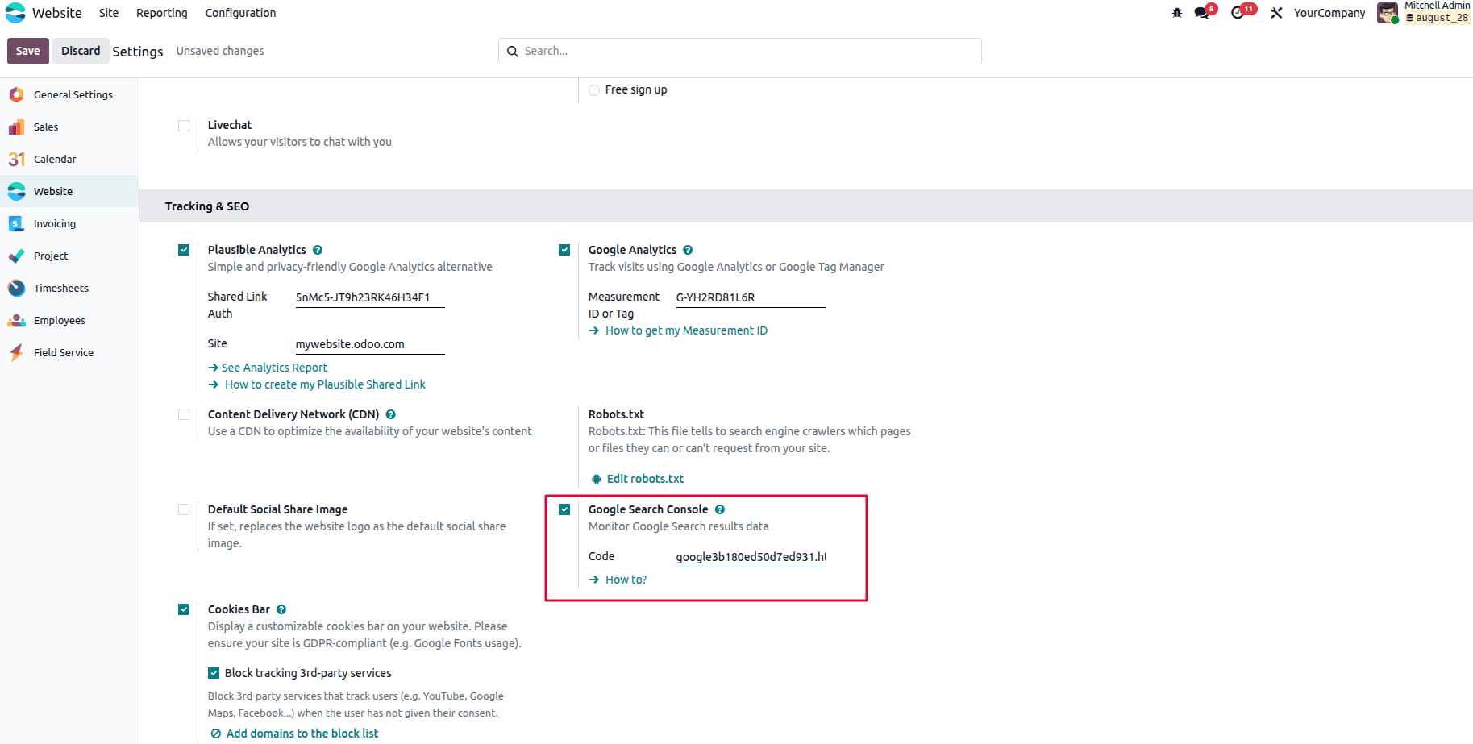Enable Default Social Share Image checkbox

click(184, 509)
